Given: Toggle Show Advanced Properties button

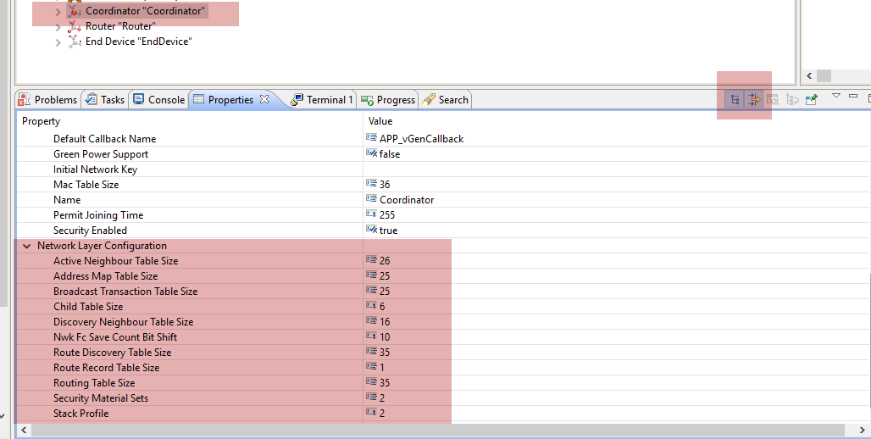Looking at the screenshot, I should 754,99.
